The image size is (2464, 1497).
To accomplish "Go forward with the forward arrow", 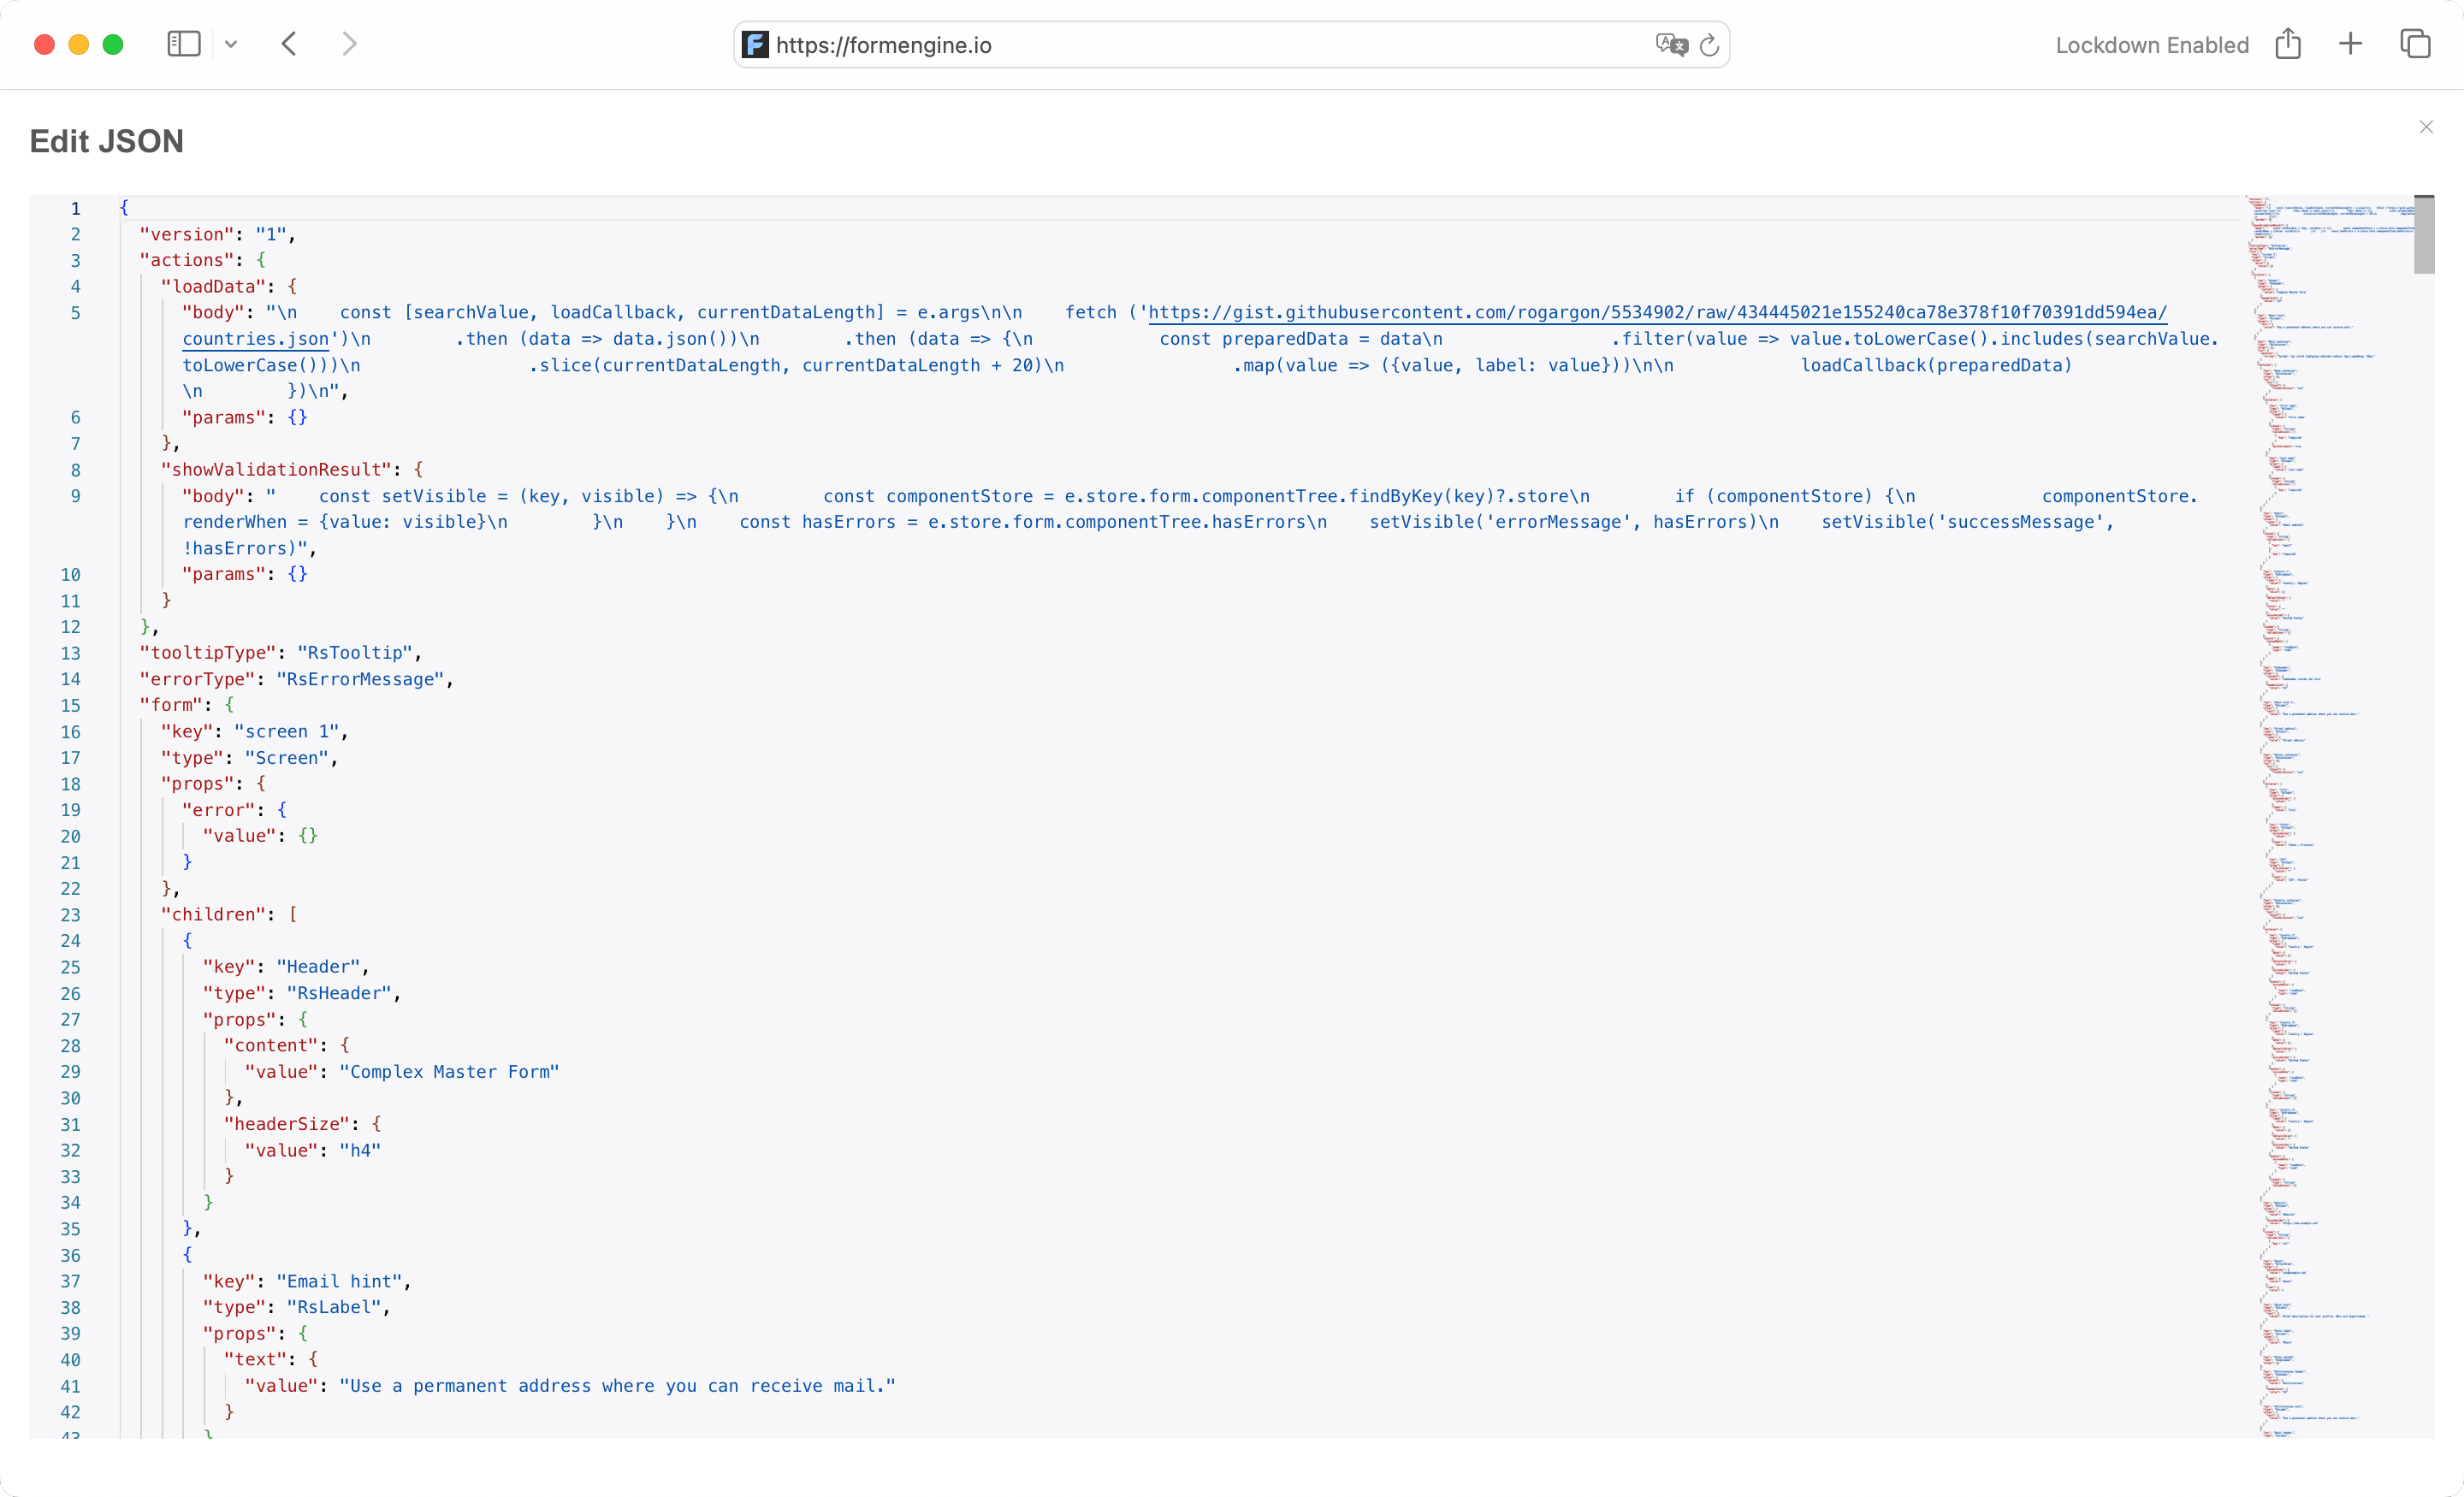I will (349, 44).
